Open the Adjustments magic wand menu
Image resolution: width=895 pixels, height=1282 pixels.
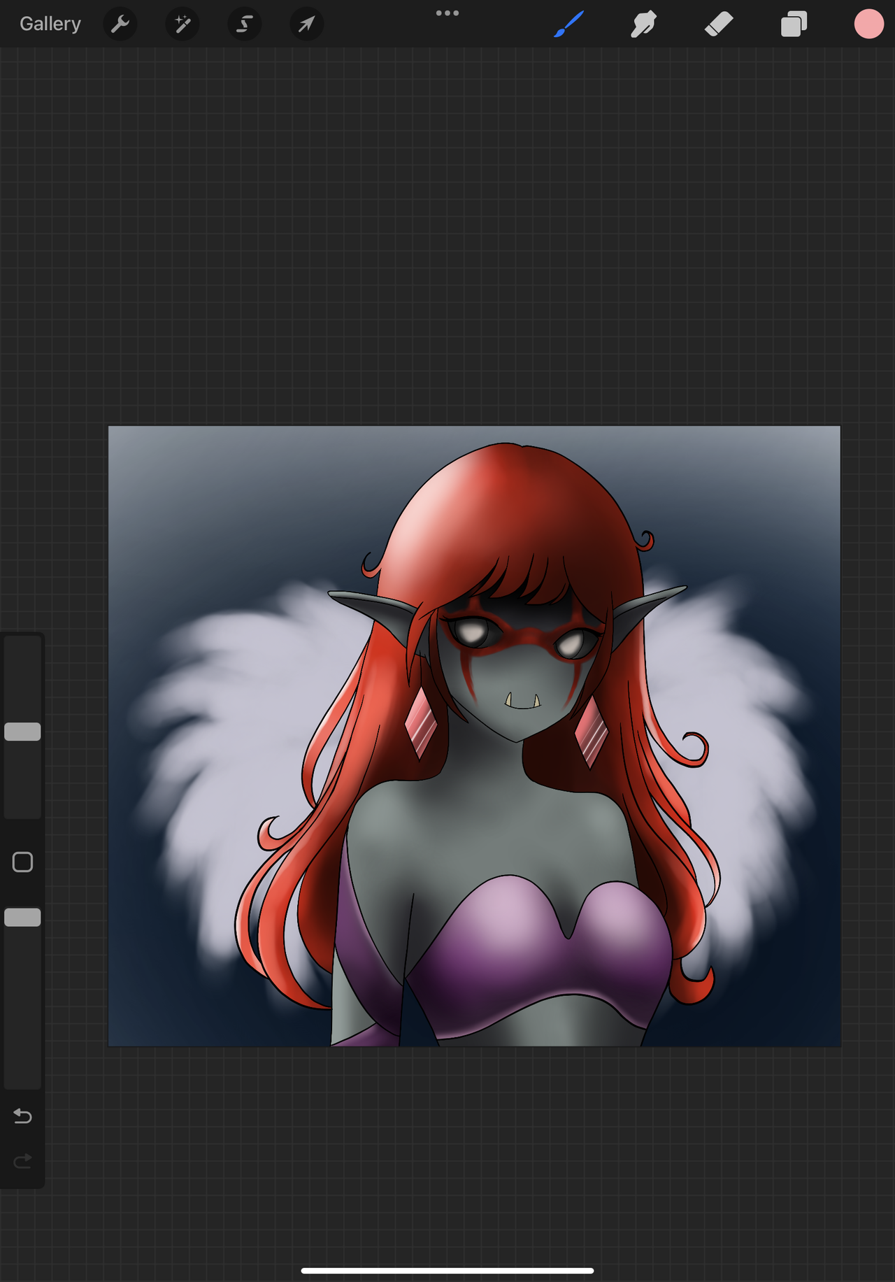click(x=182, y=24)
